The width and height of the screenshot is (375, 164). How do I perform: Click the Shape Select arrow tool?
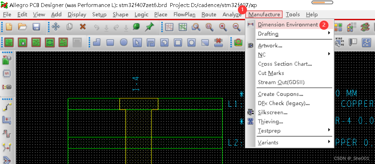(137, 43)
